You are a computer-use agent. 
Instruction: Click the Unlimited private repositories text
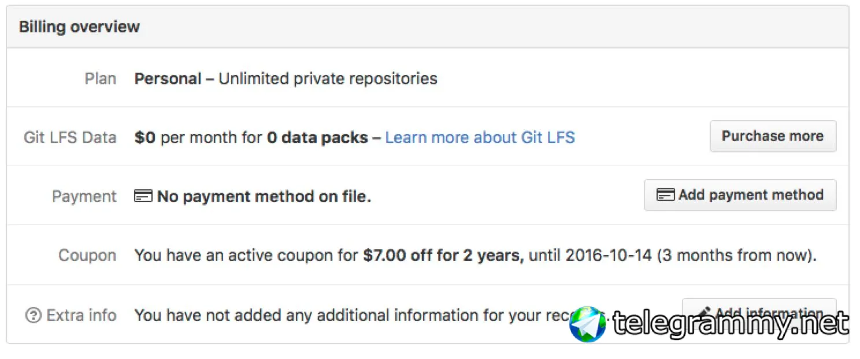pos(328,78)
